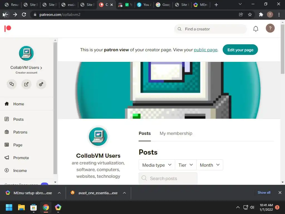Switch to the My membership tab
Image resolution: width=285 pixels, height=214 pixels.
click(x=176, y=133)
